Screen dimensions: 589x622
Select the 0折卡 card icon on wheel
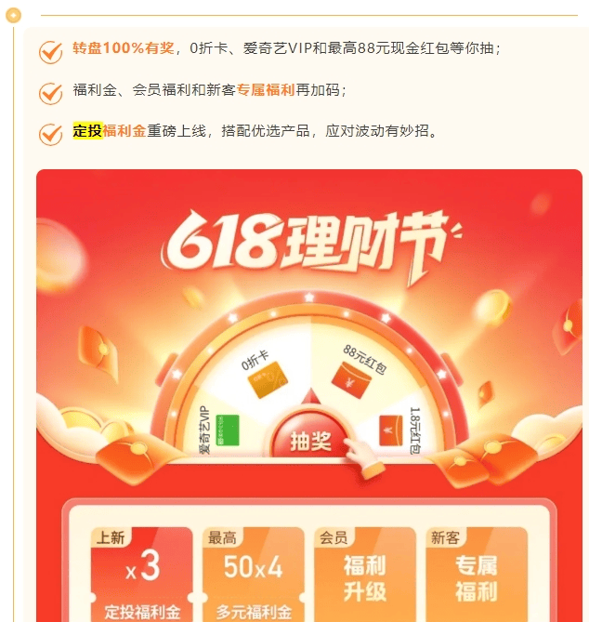tap(268, 379)
